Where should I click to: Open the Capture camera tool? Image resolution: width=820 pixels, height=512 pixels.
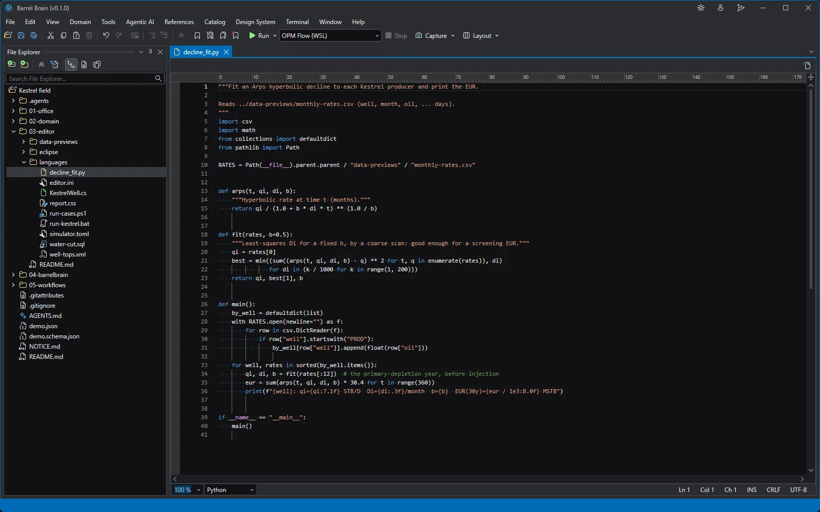(x=431, y=36)
